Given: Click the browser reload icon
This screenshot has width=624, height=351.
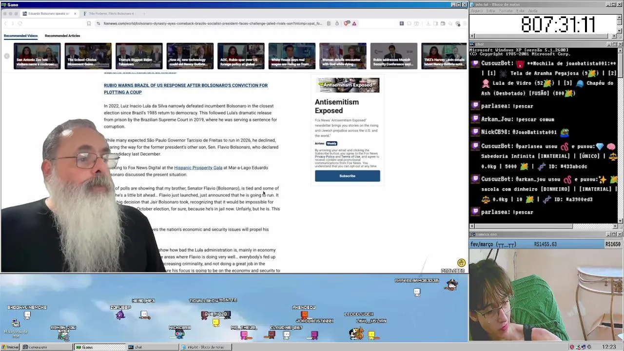Looking at the screenshot, I should (x=20, y=23).
